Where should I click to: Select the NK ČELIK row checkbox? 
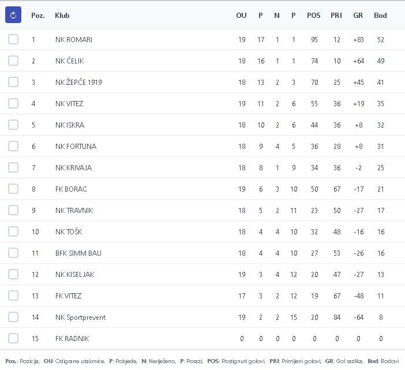13,61
